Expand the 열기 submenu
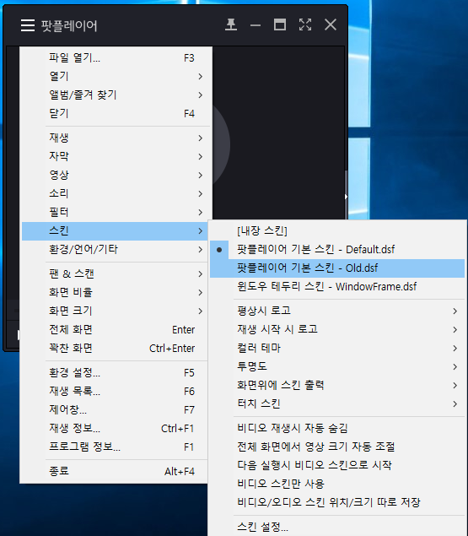468x536 pixels. (116, 76)
